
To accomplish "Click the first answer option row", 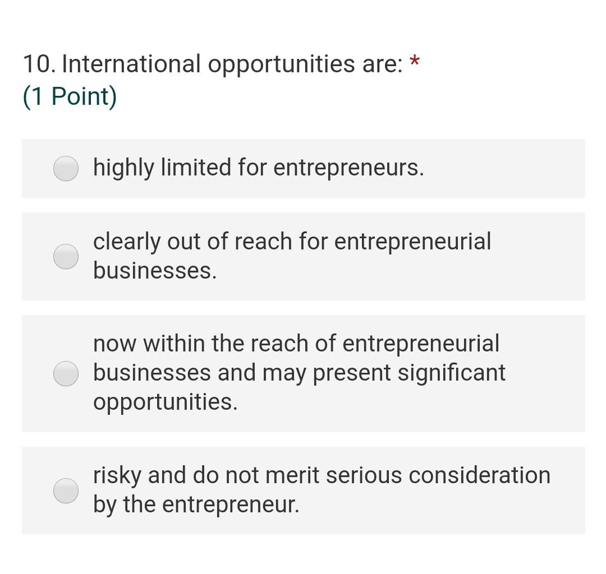I will (x=303, y=168).
